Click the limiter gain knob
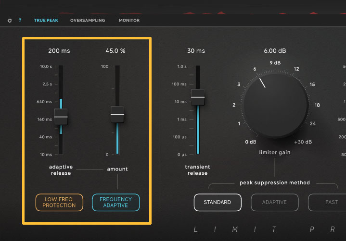 click(275, 105)
